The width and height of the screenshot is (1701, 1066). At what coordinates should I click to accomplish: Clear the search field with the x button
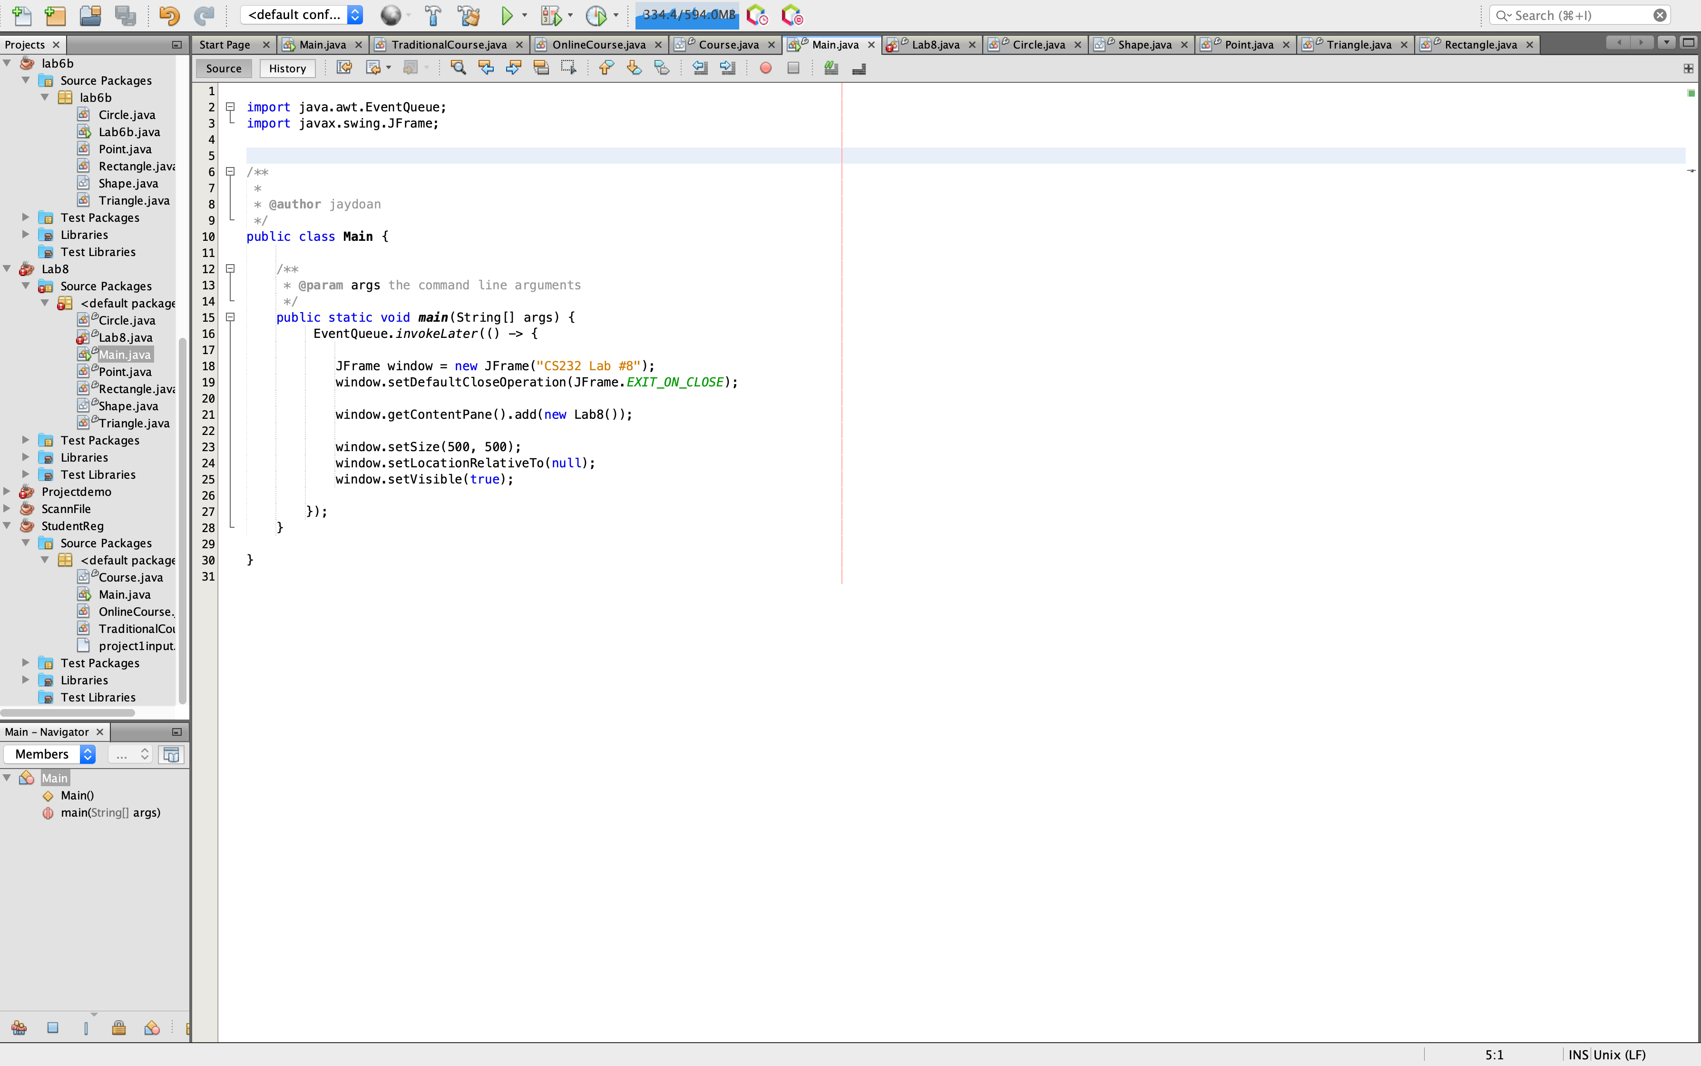tap(1661, 15)
